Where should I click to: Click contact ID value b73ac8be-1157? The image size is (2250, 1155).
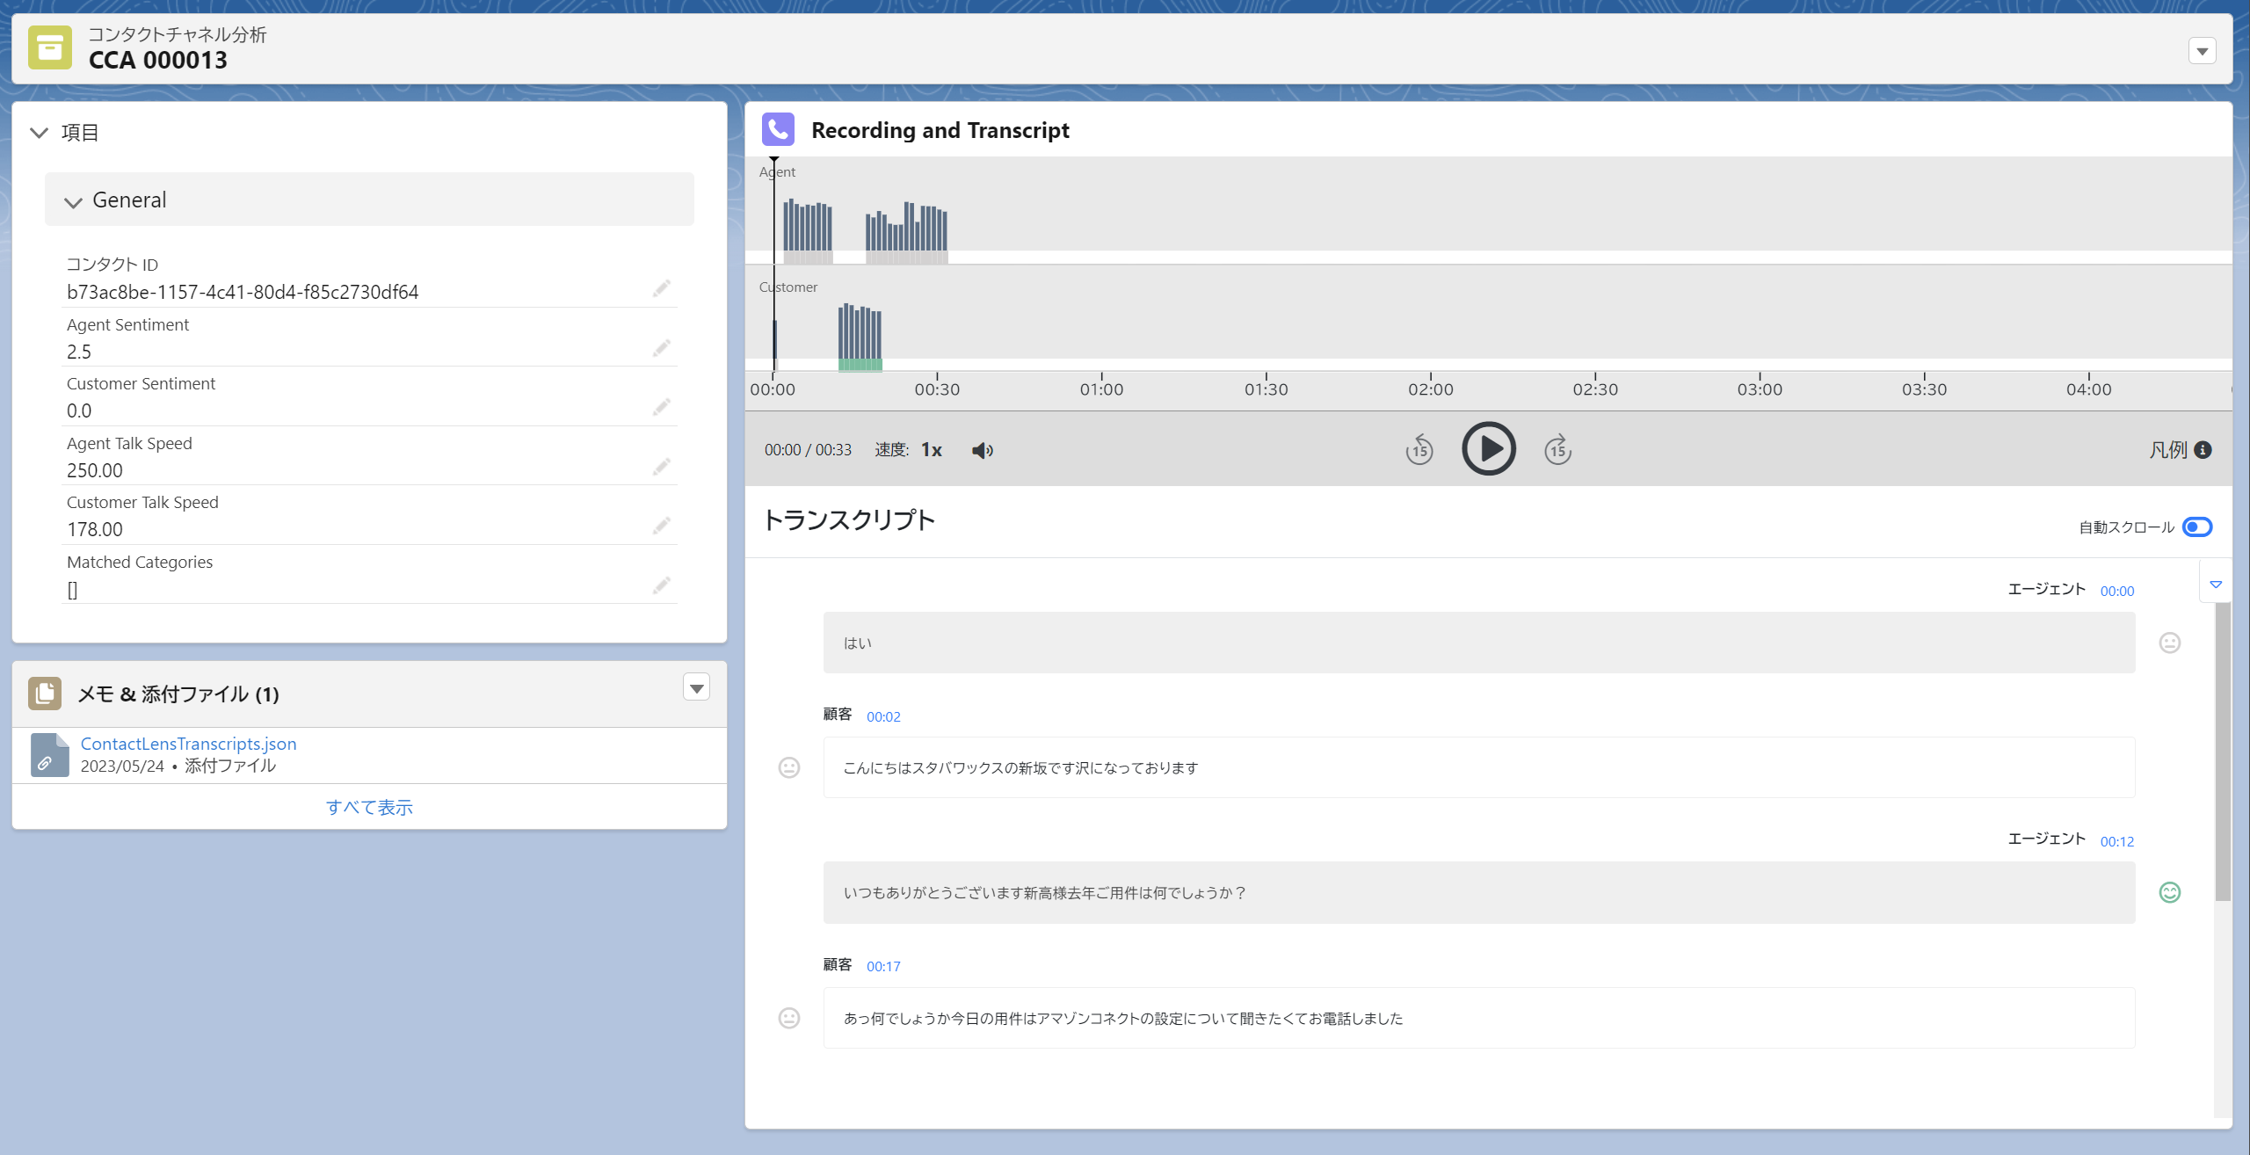click(x=243, y=292)
